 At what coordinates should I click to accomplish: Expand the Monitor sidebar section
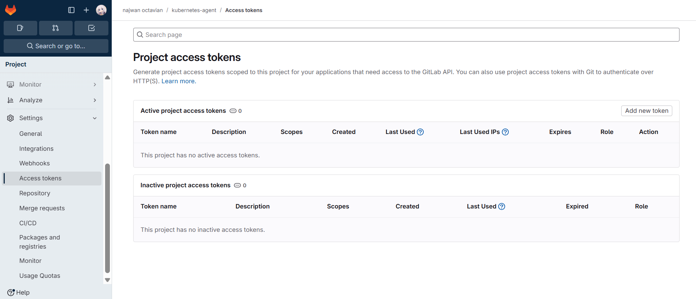pyautogui.click(x=51, y=84)
